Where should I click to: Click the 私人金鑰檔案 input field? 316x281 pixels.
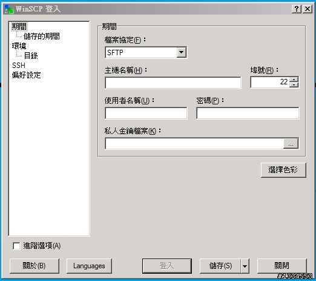194,143
